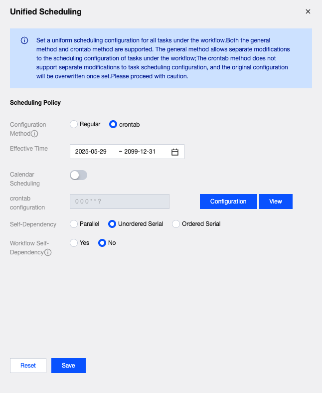Choose Unordered Serial self-dependency
The image size is (322, 393).
click(112, 224)
